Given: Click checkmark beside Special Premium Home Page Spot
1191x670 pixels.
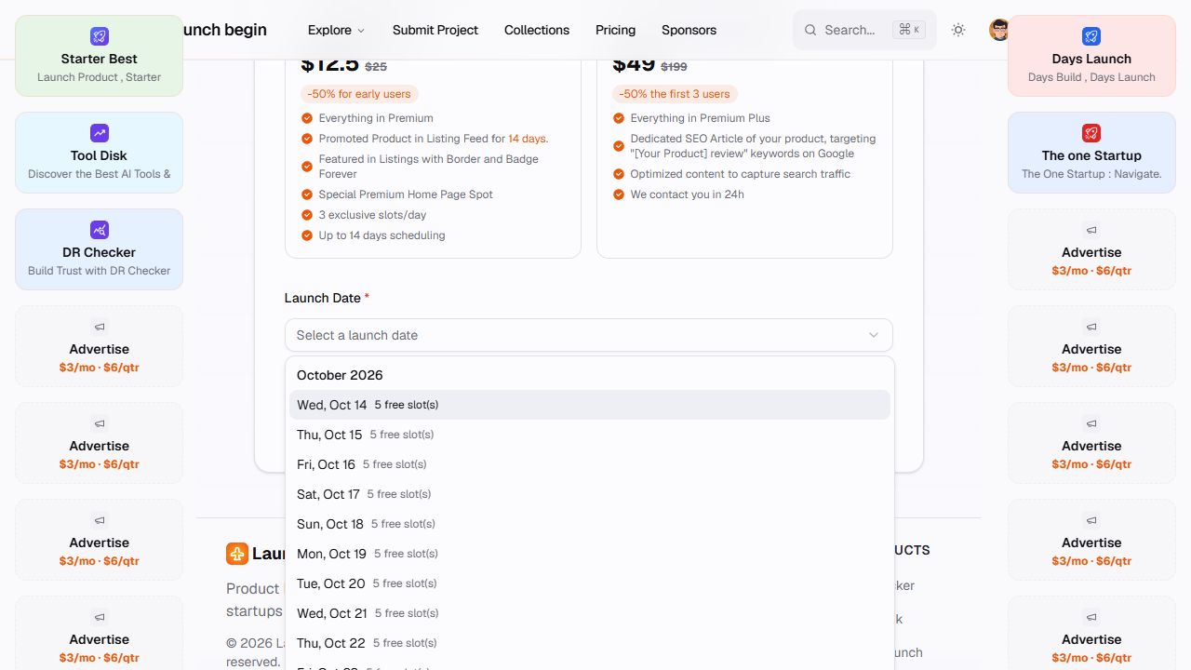Looking at the screenshot, I should point(307,194).
